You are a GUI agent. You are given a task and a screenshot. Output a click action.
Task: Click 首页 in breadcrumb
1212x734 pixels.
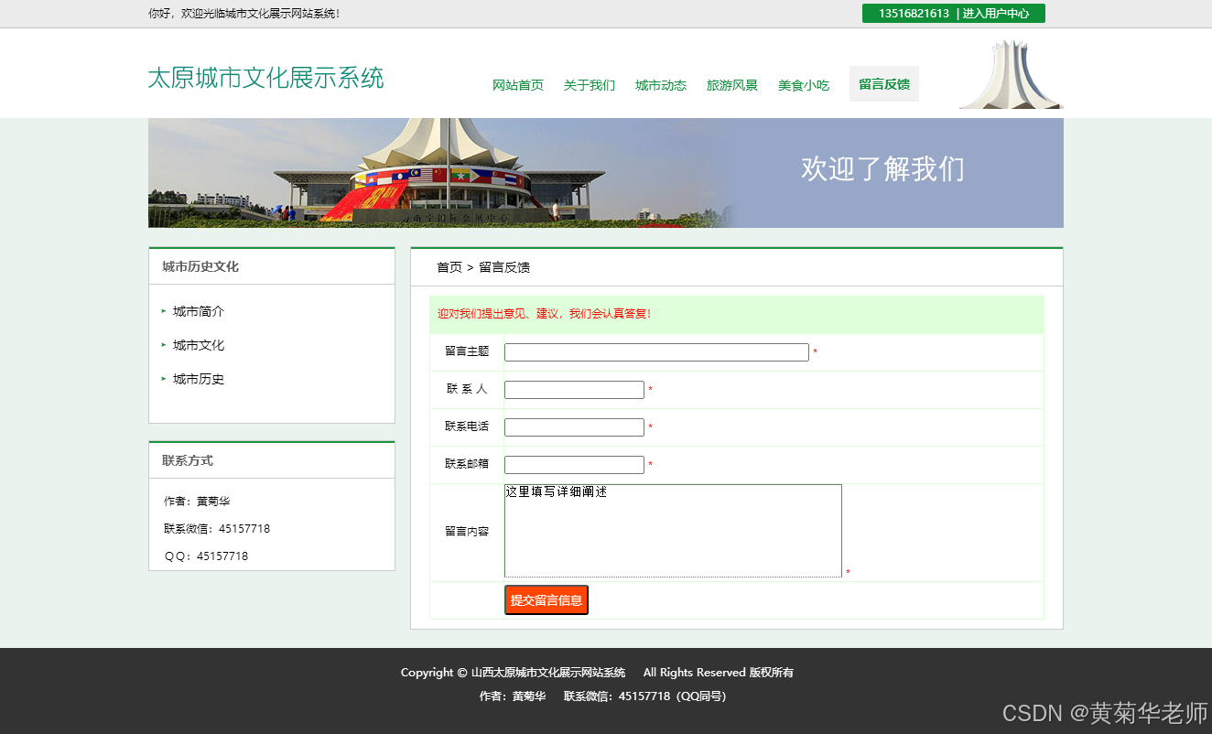pyautogui.click(x=449, y=267)
